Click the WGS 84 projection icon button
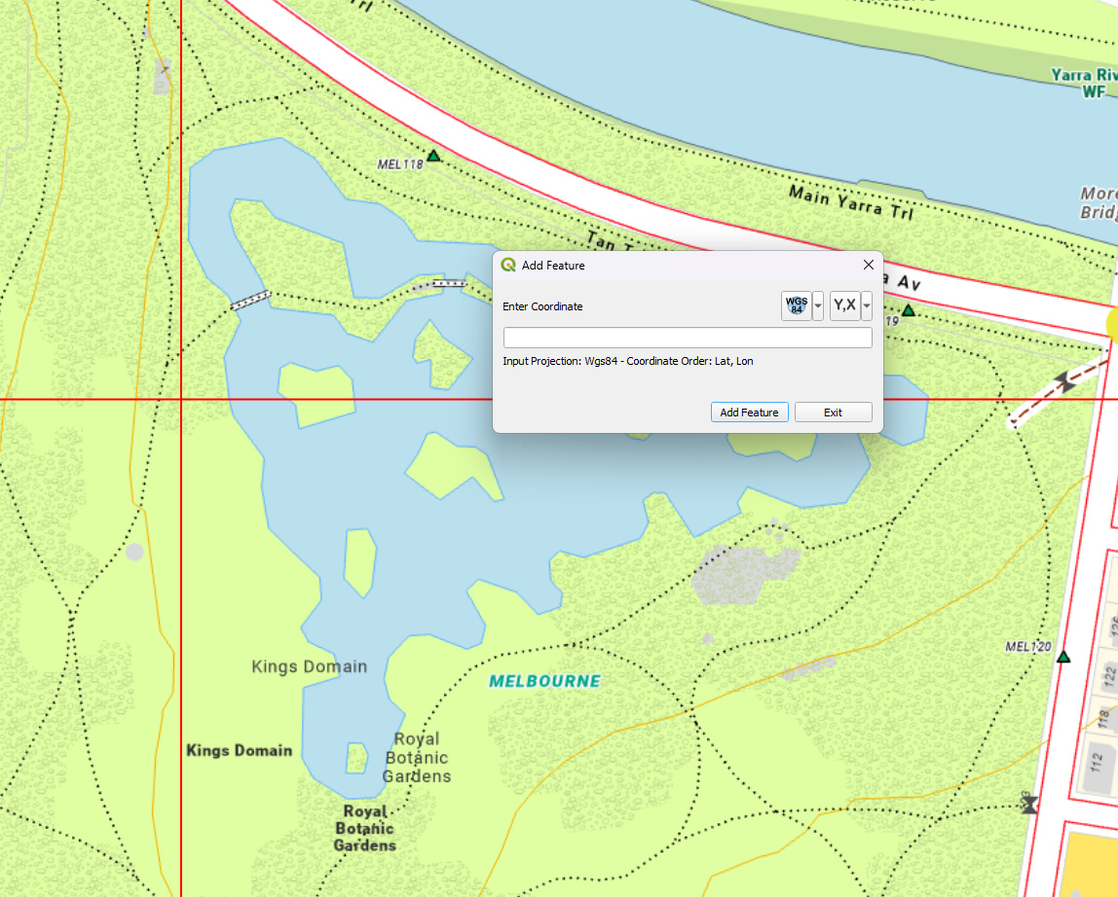 tap(796, 305)
